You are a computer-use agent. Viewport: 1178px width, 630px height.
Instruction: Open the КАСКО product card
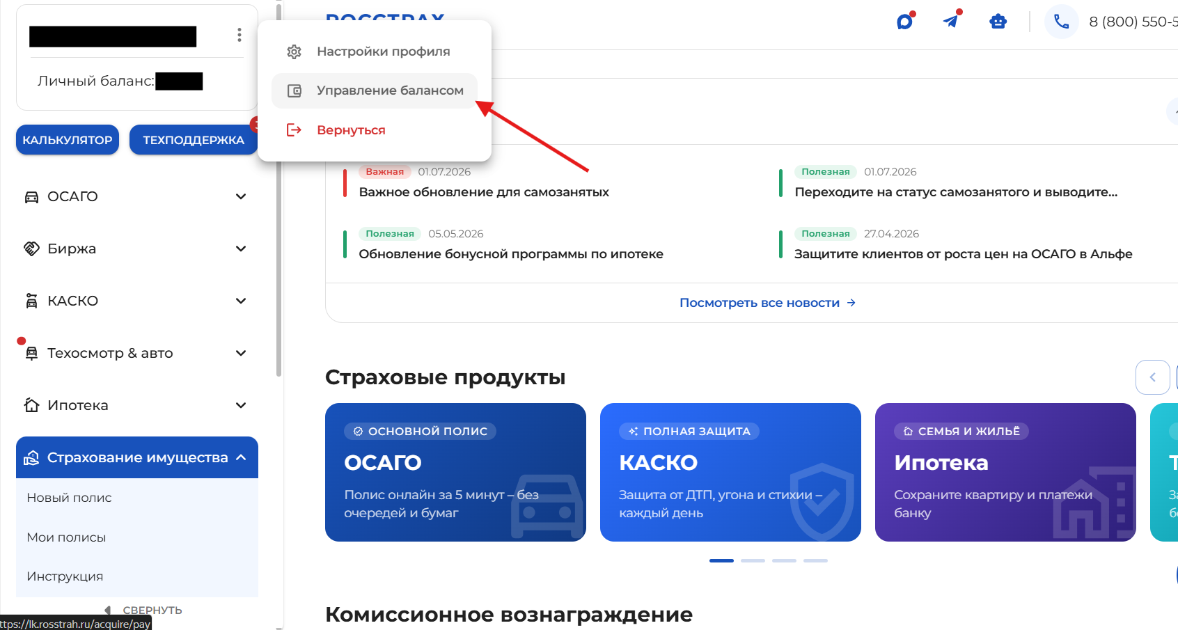click(730, 472)
